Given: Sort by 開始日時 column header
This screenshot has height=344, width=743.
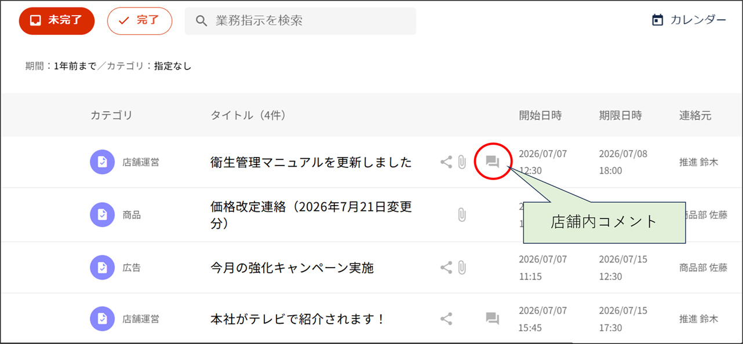Looking at the screenshot, I should (540, 115).
